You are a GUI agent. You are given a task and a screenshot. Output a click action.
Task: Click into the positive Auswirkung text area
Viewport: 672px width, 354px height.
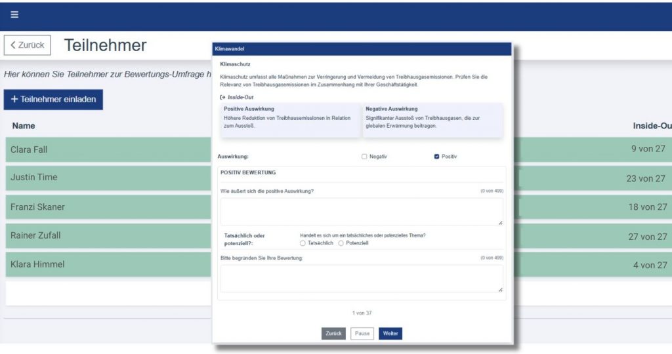(361, 212)
